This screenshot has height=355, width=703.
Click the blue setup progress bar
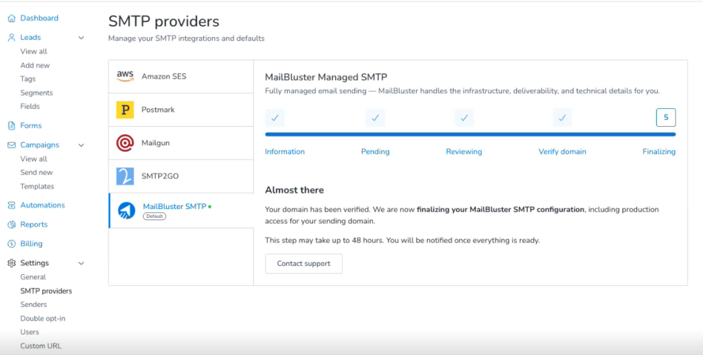(470, 134)
